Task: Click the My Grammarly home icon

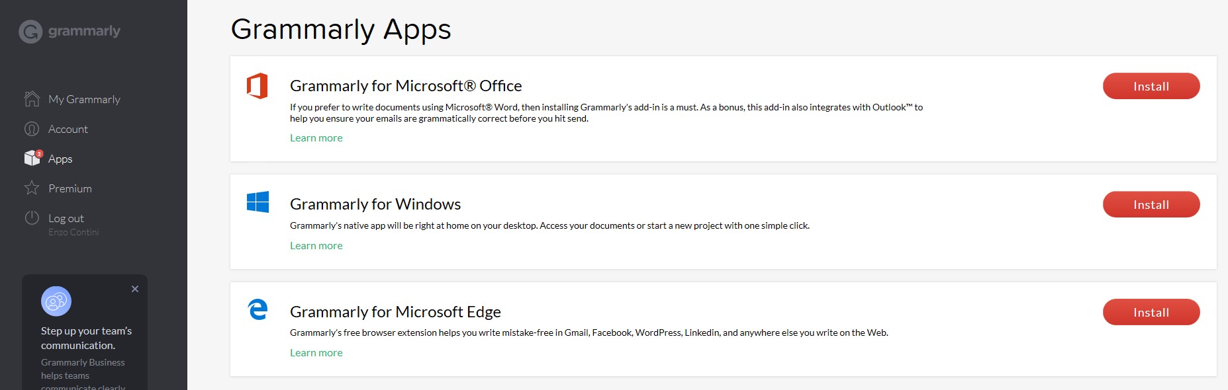Action: click(32, 99)
